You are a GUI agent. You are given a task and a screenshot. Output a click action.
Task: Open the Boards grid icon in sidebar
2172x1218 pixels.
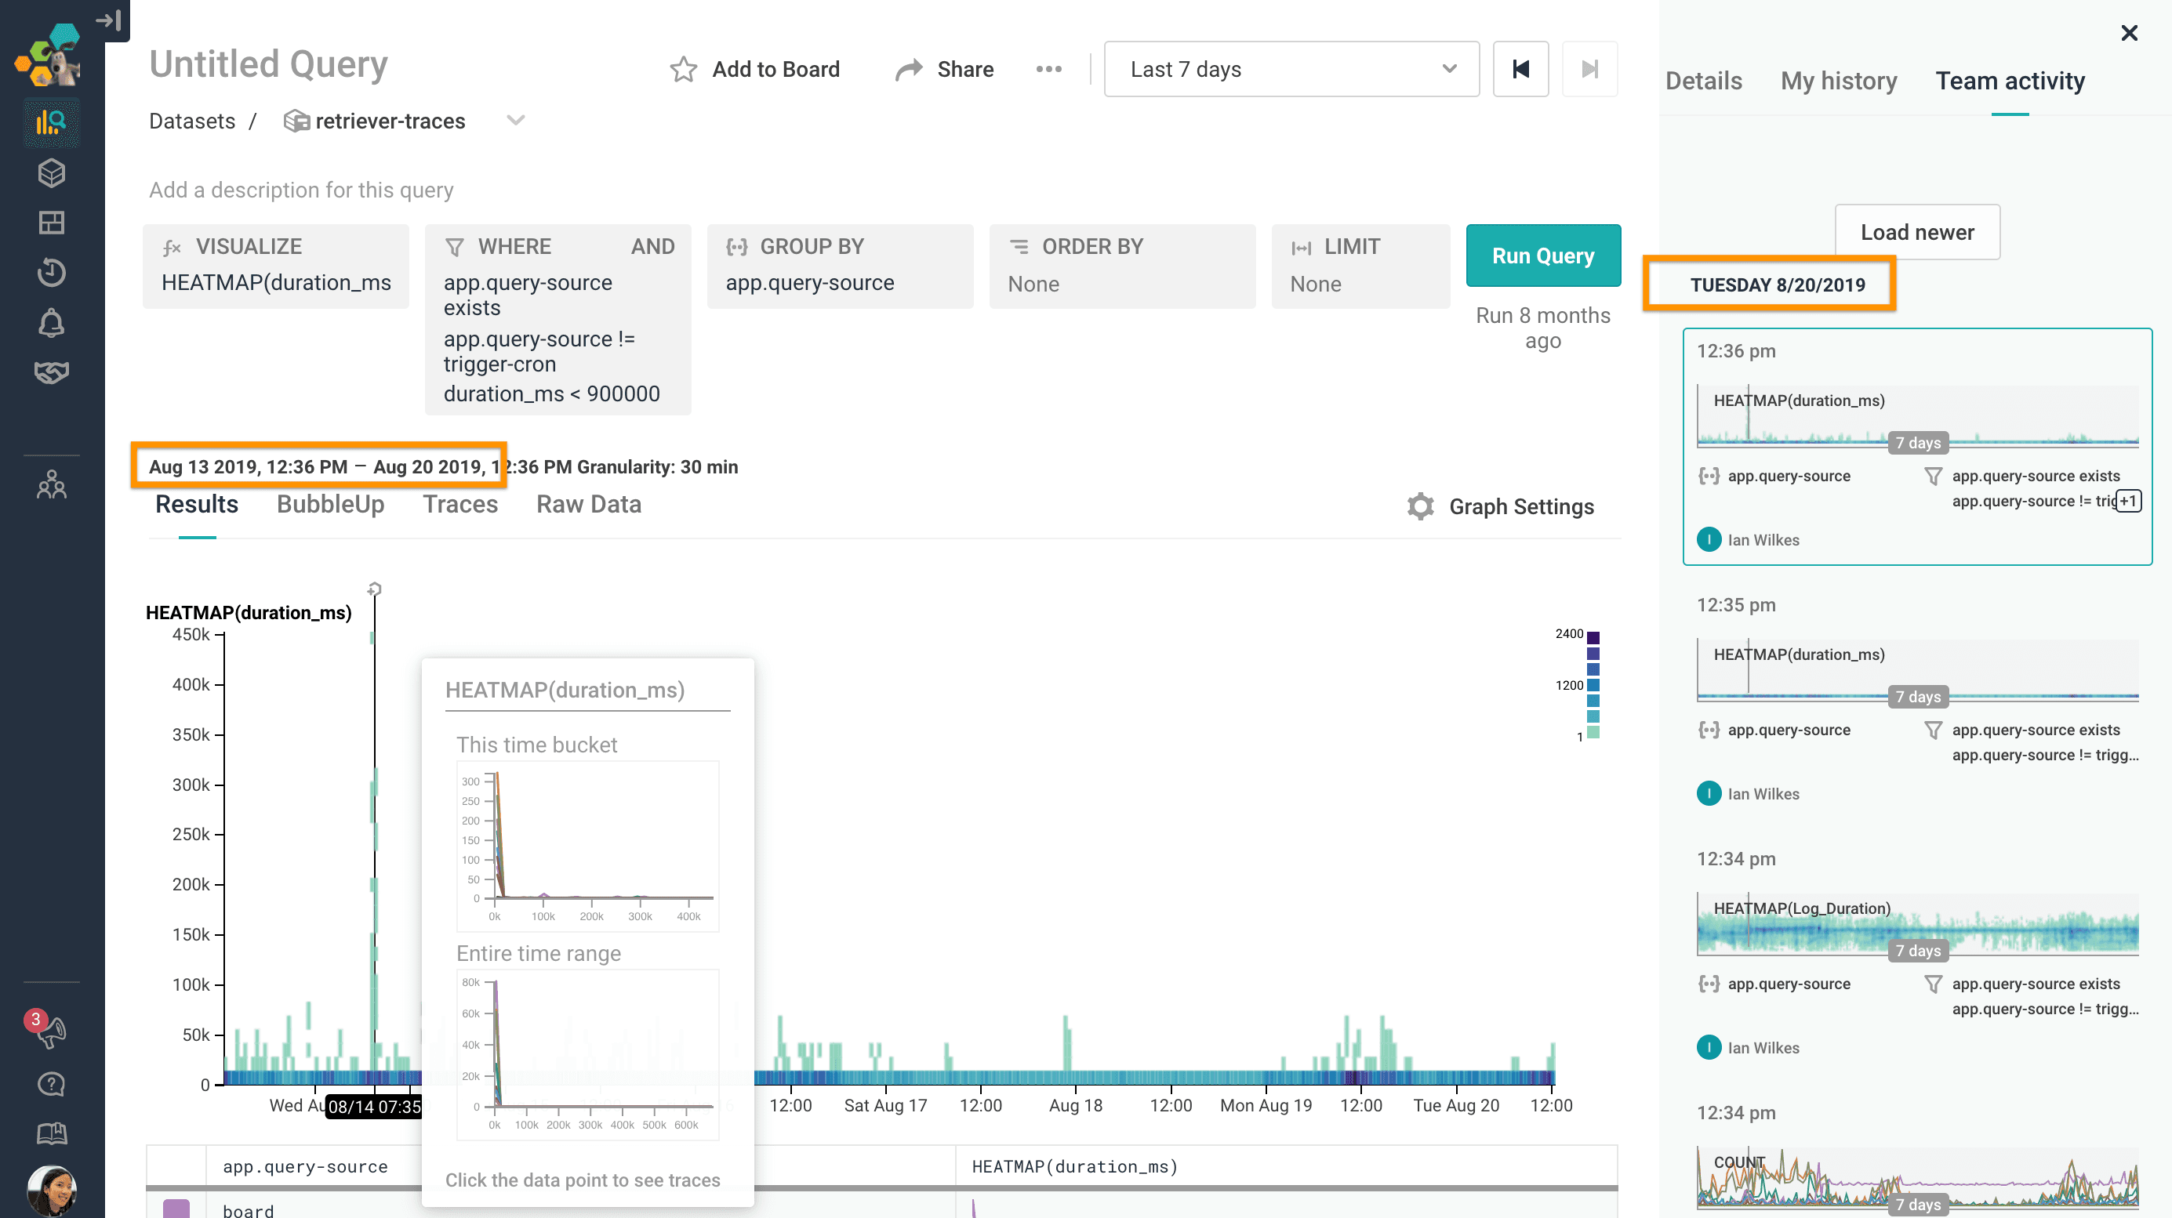[52, 223]
